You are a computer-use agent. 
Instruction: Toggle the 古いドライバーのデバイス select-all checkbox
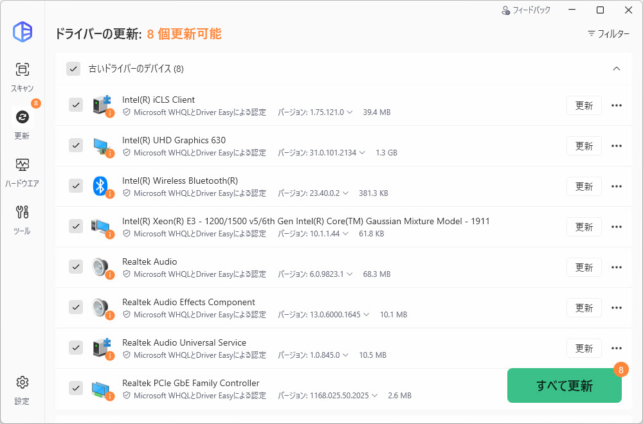[x=73, y=69]
